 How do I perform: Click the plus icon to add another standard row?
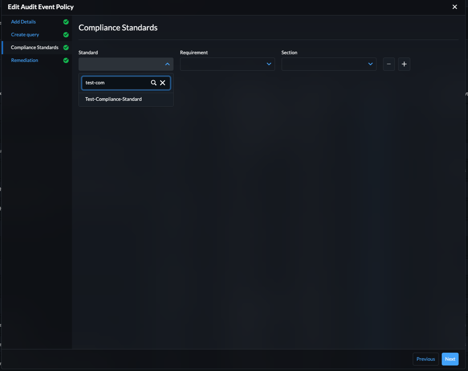click(x=404, y=64)
